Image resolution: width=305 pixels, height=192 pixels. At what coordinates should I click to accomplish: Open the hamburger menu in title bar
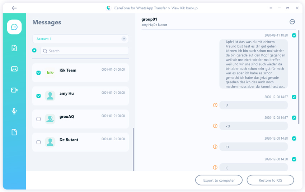click(x=271, y=8)
